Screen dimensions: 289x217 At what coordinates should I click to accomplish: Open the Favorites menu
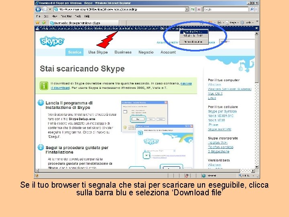[x=66, y=16]
